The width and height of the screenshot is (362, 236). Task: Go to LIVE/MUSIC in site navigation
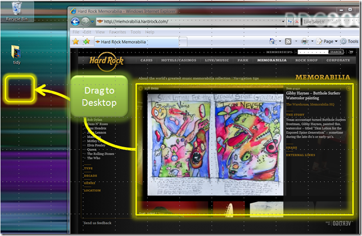216,60
